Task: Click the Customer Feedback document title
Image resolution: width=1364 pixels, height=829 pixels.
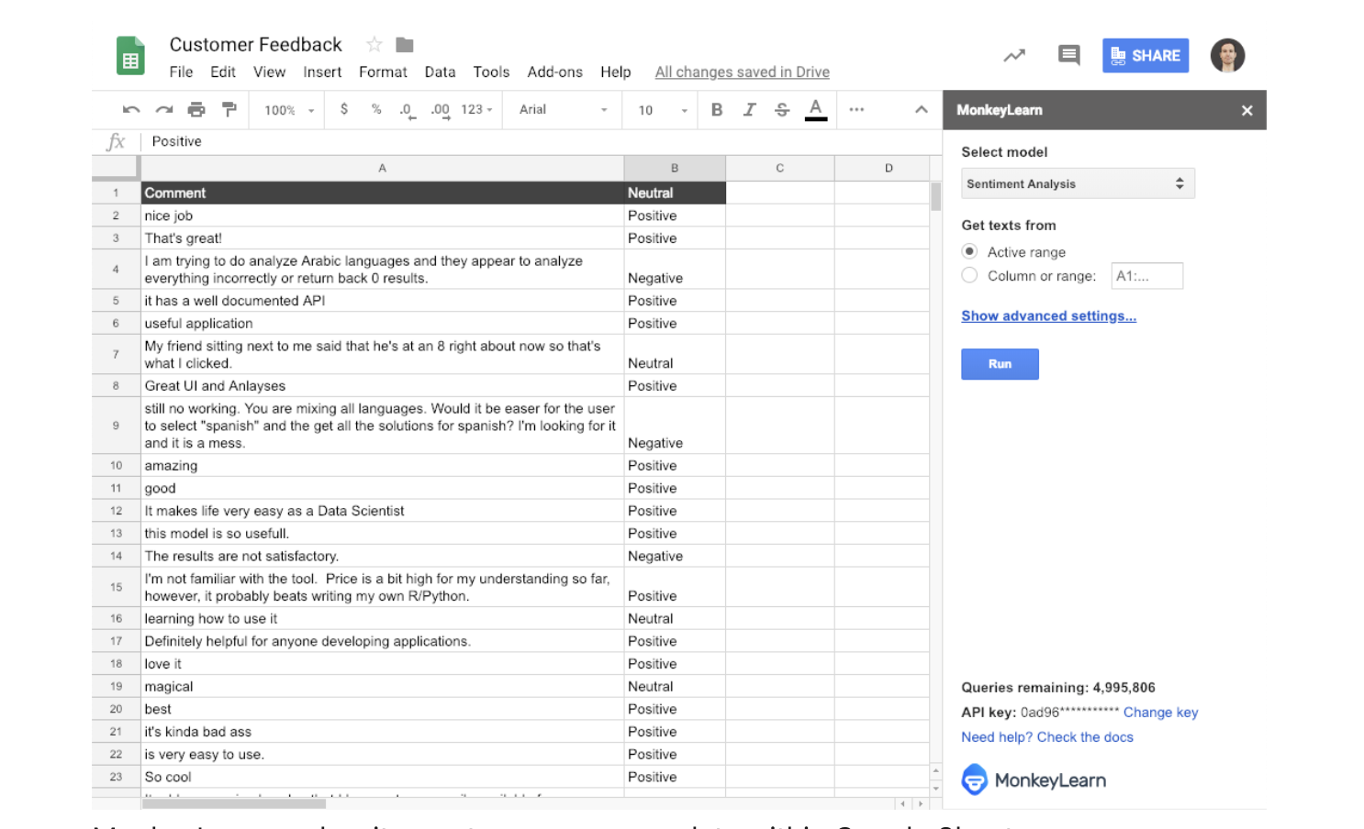Action: coord(255,44)
